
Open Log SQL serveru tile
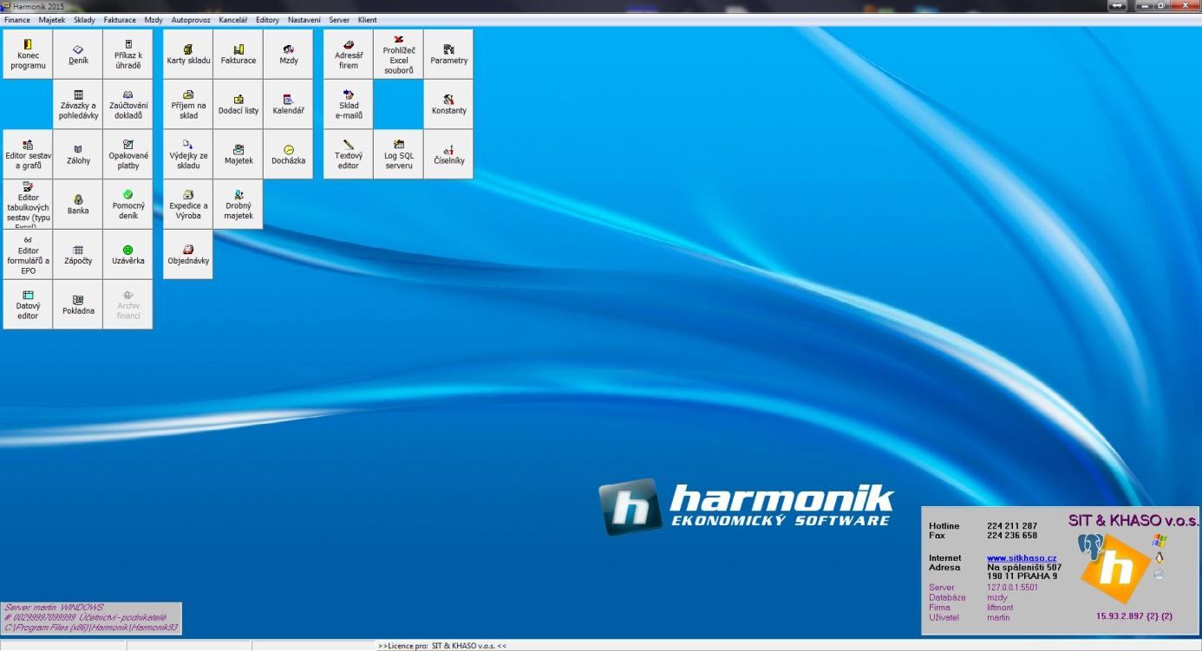click(399, 154)
